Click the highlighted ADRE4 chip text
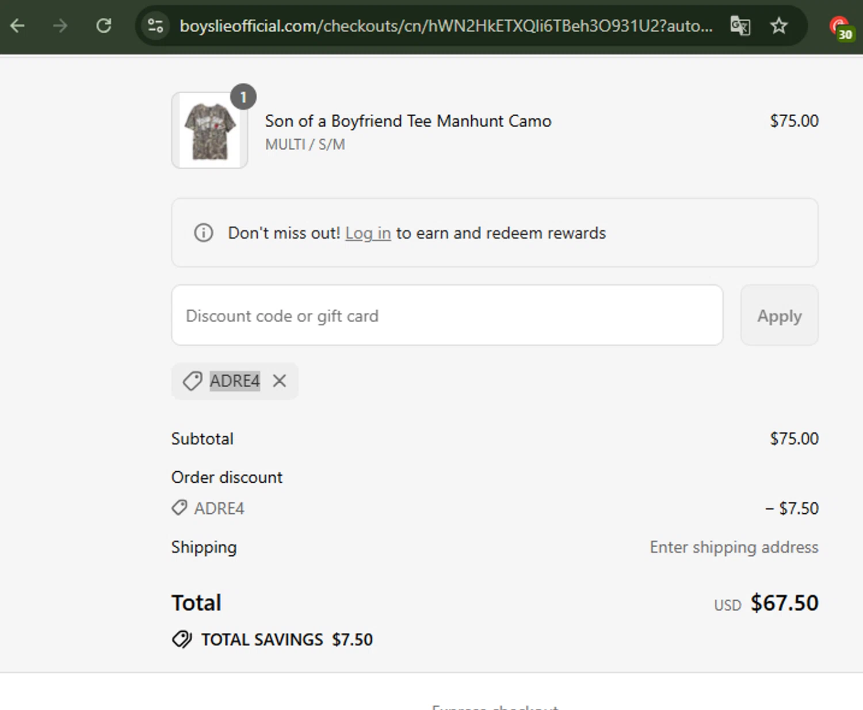The image size is (863, 710). (235, 381)
